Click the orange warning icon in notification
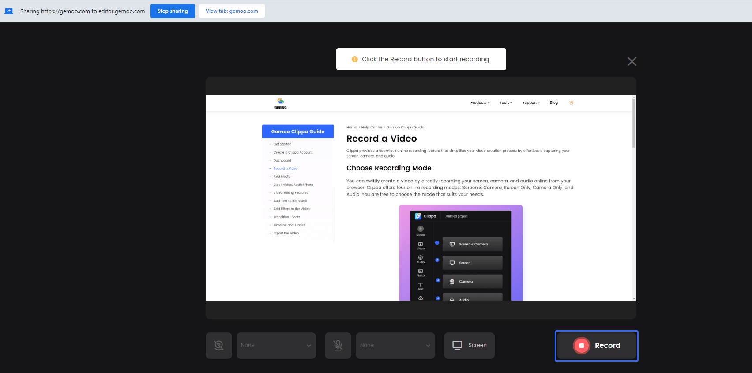Viewport: 752px width, 373px height. [x=355, y=59]
